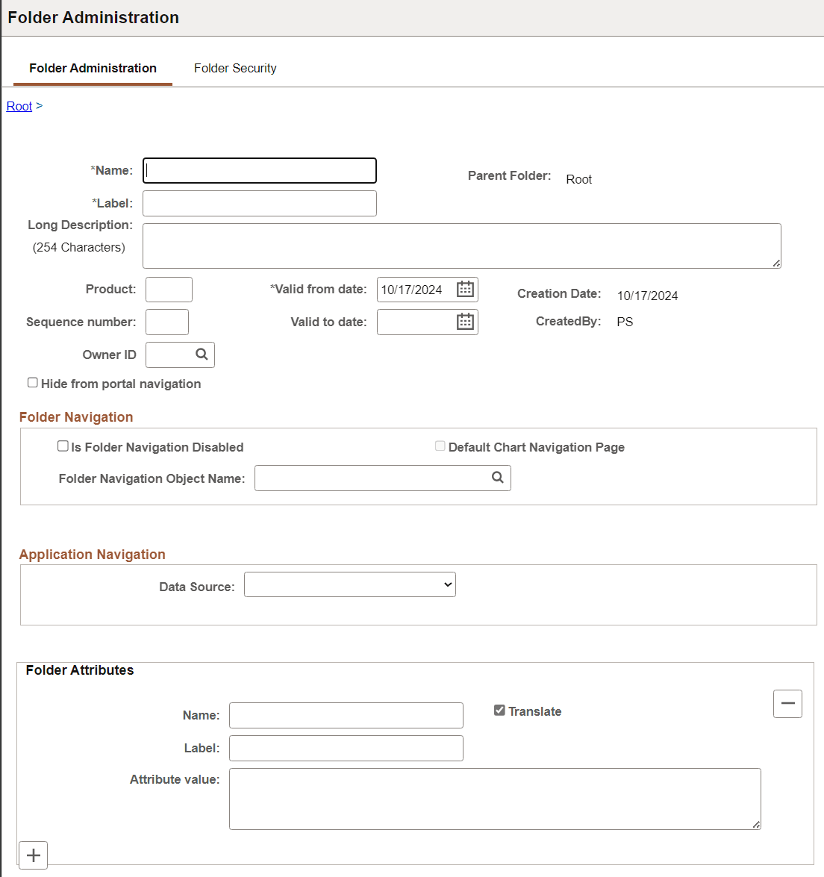Click the Sequence number field
Viewport: 824px width, 877px height.
point(166,322)
